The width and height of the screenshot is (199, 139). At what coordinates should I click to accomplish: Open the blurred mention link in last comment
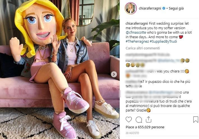161,92
